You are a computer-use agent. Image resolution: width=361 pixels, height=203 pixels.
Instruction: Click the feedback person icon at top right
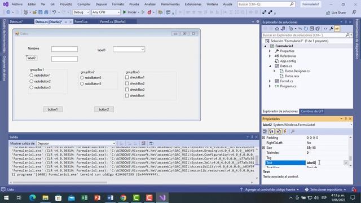point(354,12)
